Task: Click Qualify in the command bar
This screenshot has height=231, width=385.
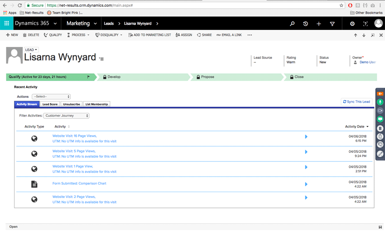Action: click(53, 35)
